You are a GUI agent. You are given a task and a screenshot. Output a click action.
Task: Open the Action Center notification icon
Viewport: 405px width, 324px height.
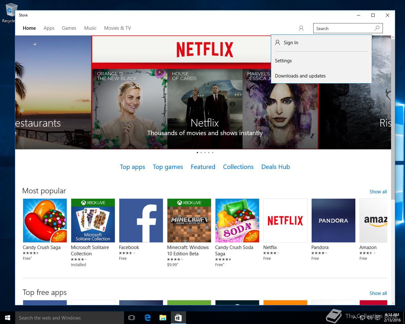pyautogui.click(x=378, y=318)
